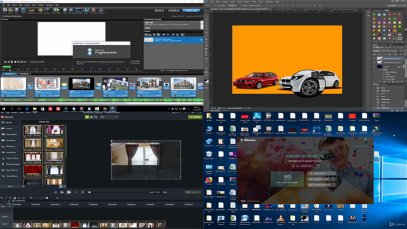Select the red curtain thumbnail in Media Bin

33,171
